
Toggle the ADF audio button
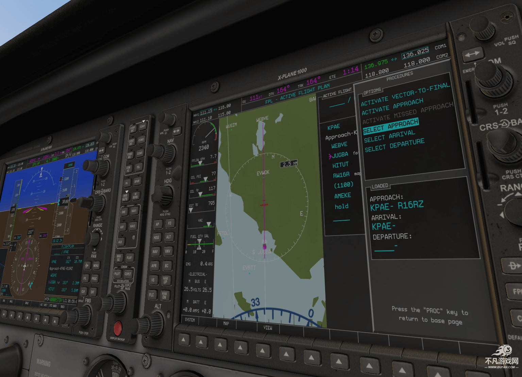pyautogui.click(x=122, y=227)
